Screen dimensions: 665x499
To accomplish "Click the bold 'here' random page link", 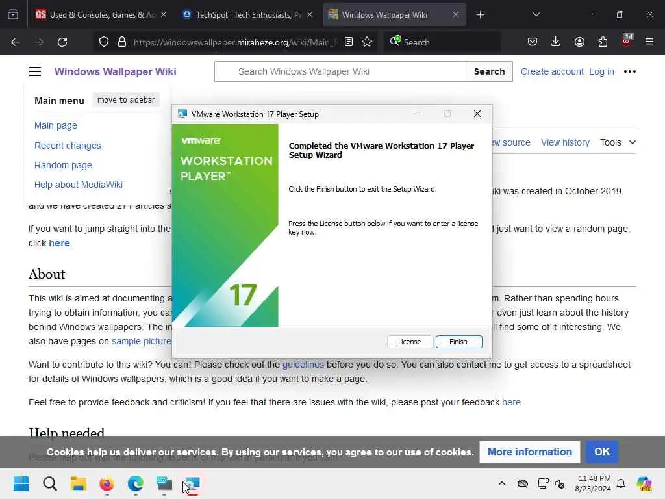I will coord(59,243).
